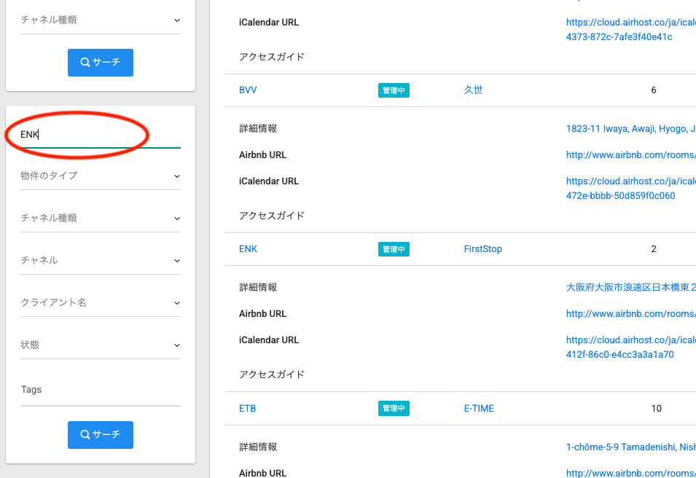This screenshot has height=478, width=696.
Task: Open the チャネル dropdown
Action: 101,260
